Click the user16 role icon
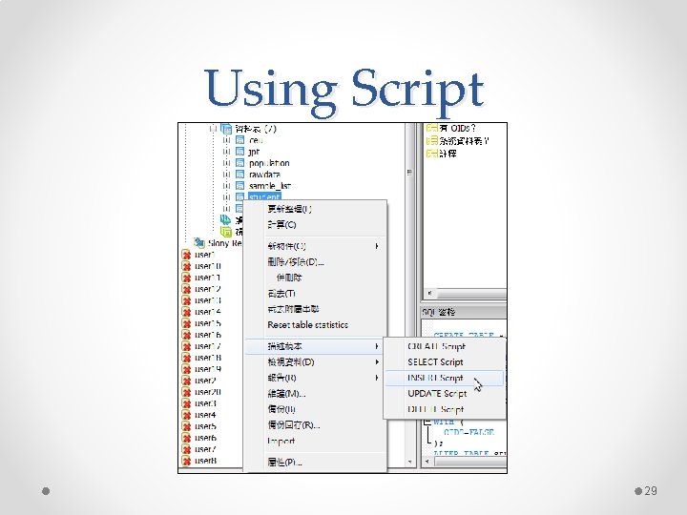 tap(186, 335)
